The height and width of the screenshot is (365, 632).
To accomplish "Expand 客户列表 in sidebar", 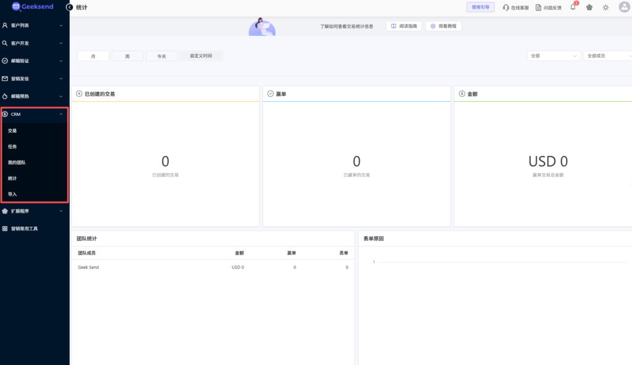I will 35,25.
